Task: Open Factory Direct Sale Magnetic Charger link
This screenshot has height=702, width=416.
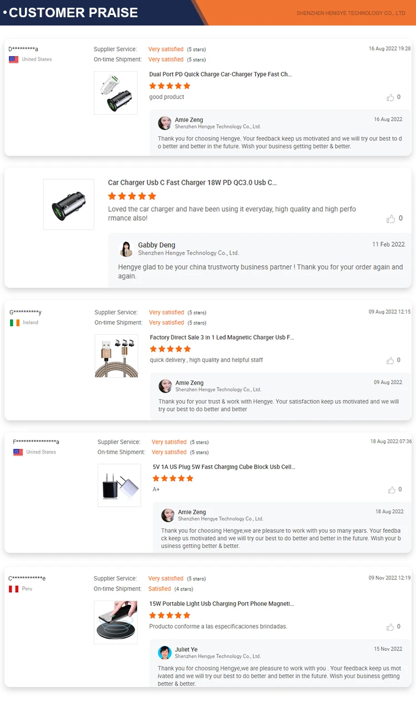Action: [222, 337]
